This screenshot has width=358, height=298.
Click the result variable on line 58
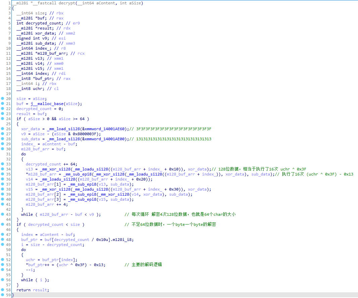(40, 290)
